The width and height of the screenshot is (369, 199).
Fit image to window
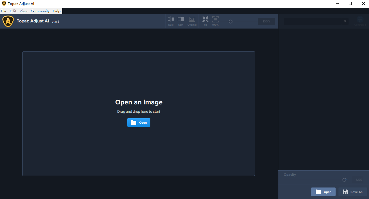click(205, 21)
